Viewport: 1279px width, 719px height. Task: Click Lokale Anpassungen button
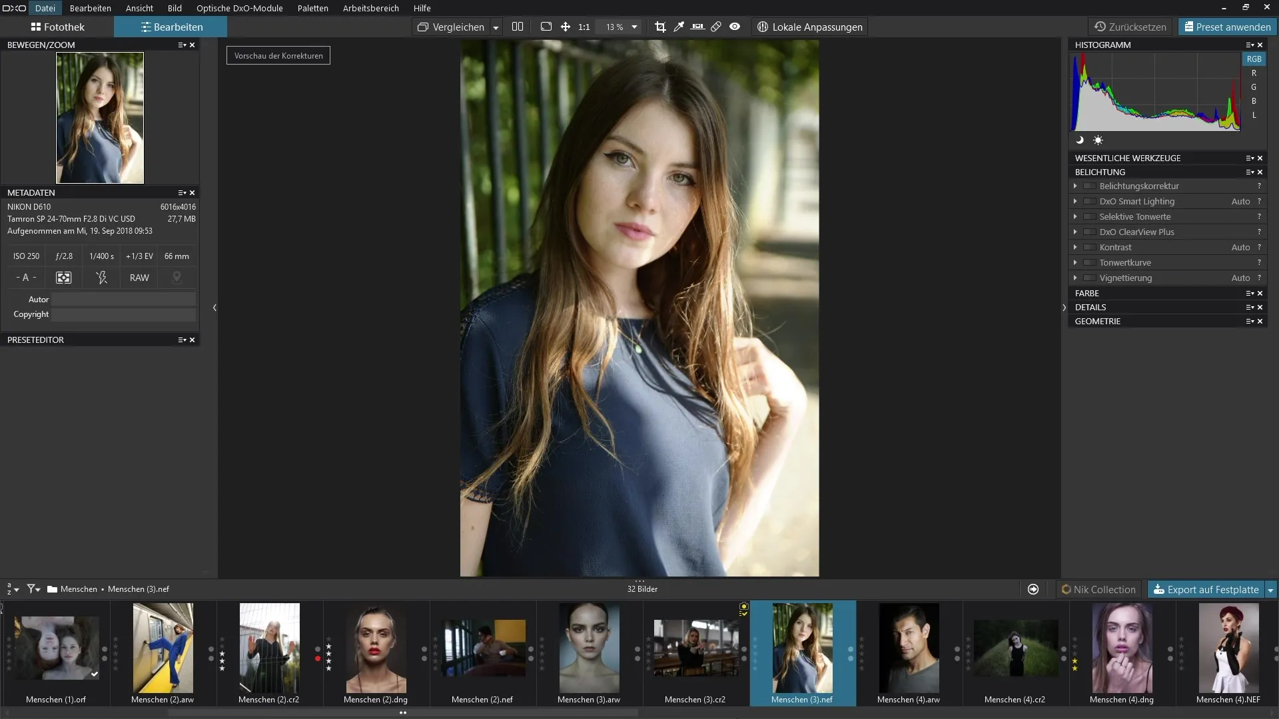coord(810,27)
